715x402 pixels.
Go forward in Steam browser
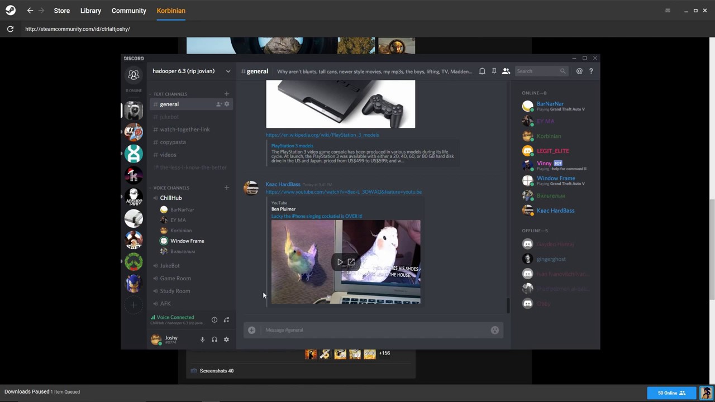click(41, 11)
